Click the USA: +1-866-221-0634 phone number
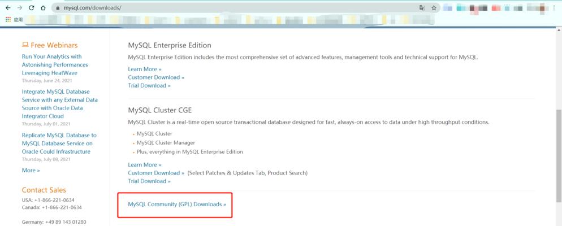 tap(48, 200)
